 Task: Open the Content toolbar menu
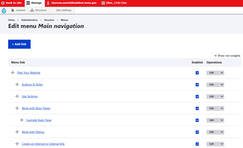tap(18, 10)
